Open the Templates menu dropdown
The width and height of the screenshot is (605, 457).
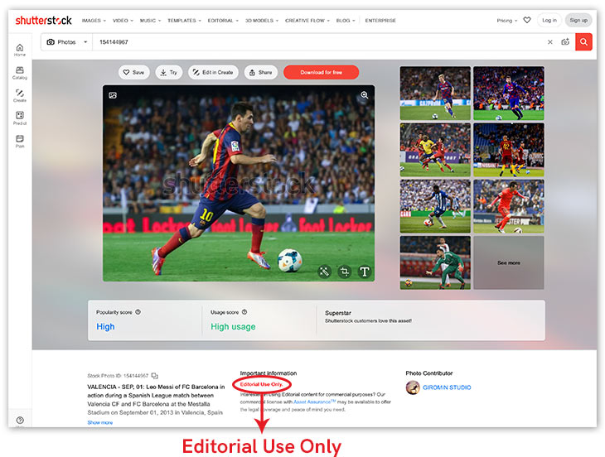[x=184, y=21]
